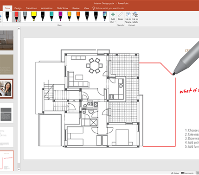199x175 pixels.
Task: Select the woman portrait slide thumbnail
Action: coord(6,89)
